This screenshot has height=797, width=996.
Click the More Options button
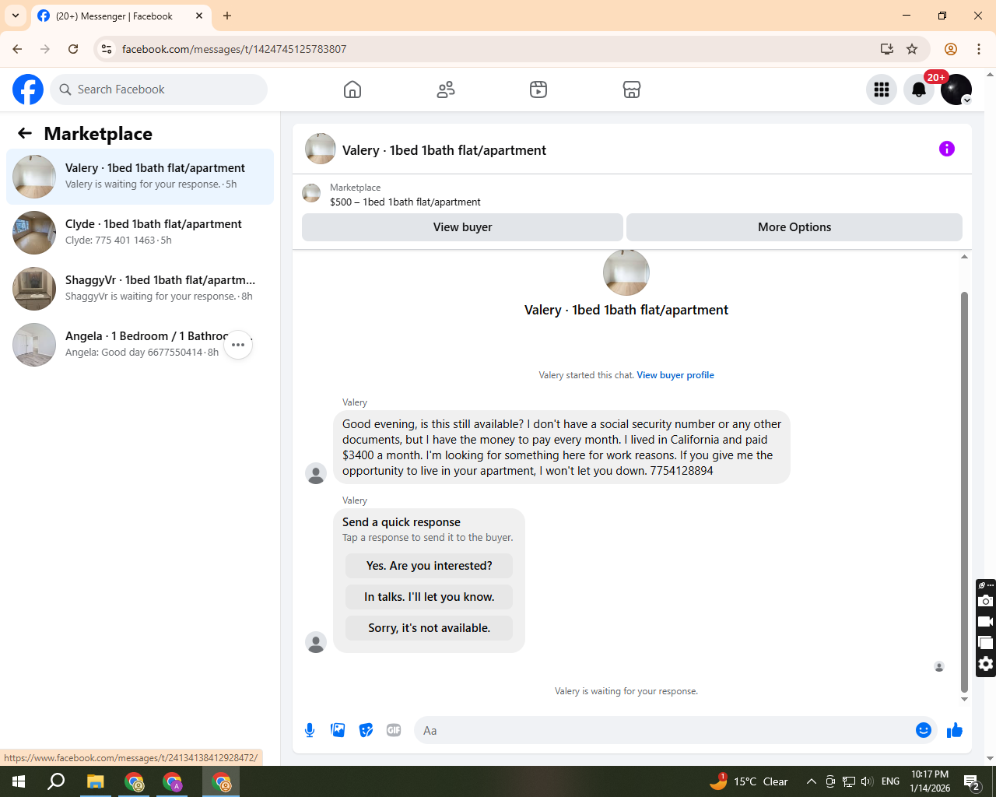794,227
